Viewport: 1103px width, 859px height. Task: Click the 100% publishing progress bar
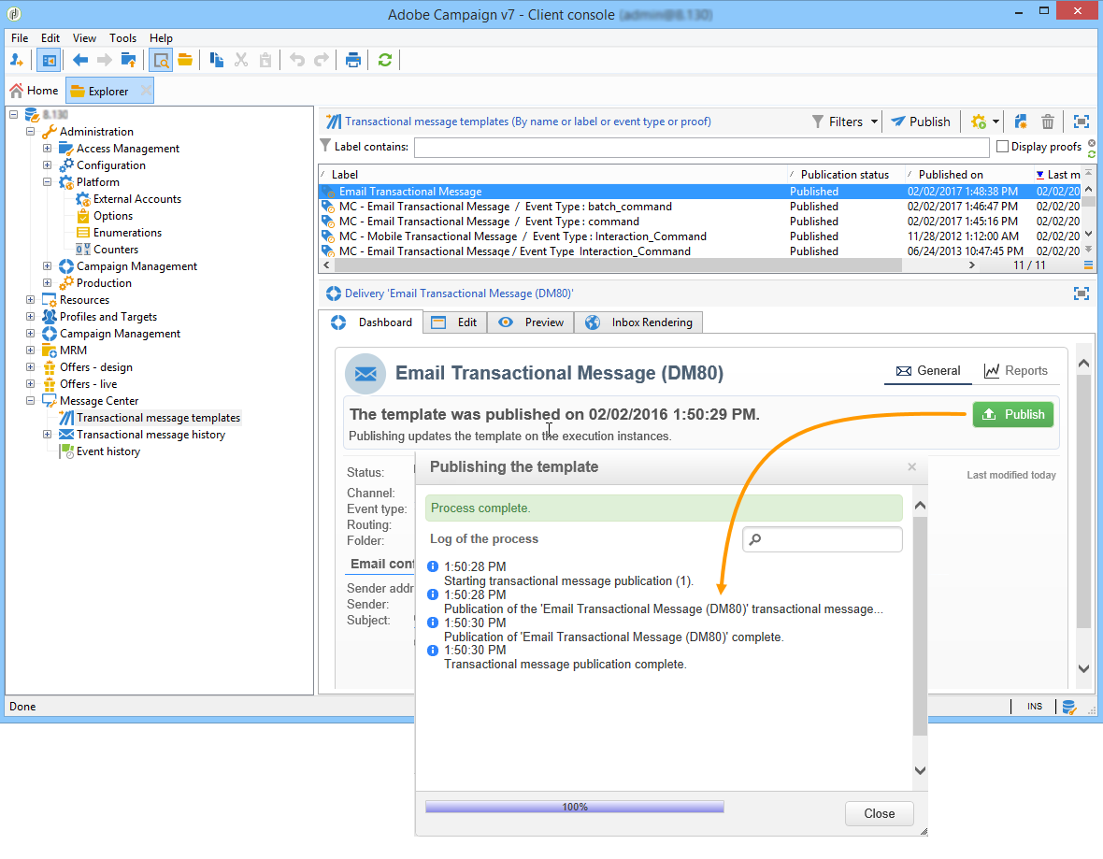tap(574, 807)
